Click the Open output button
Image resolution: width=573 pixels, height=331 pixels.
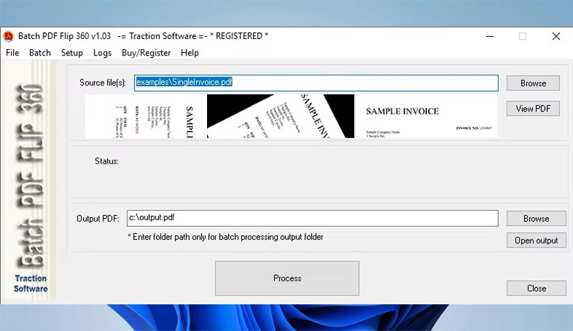coord(536,240)
